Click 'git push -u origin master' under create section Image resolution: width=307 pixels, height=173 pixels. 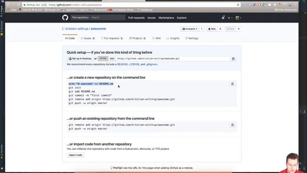coord(88,103)
